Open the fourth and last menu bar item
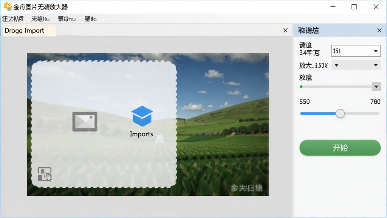 pyautogui.click(x=91, y=19)
